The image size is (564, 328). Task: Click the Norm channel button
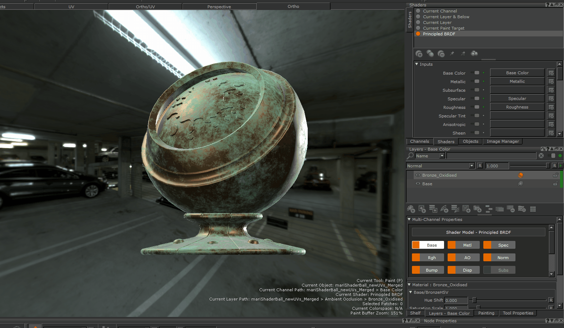(499, 258)
